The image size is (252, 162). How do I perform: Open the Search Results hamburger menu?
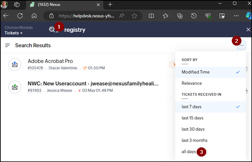click(7, 45)
